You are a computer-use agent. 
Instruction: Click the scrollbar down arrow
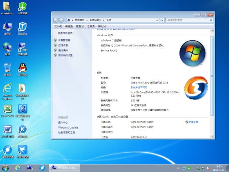point(212,136)
